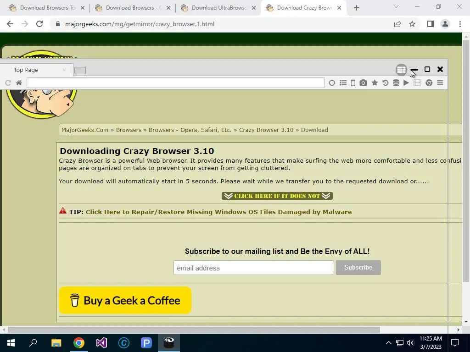Click the MajorGeeks logo image

41,103
